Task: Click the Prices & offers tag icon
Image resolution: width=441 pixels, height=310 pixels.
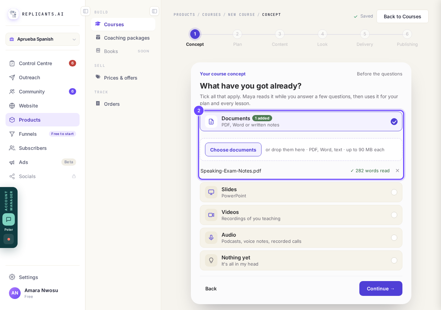Action: point(98,77)
